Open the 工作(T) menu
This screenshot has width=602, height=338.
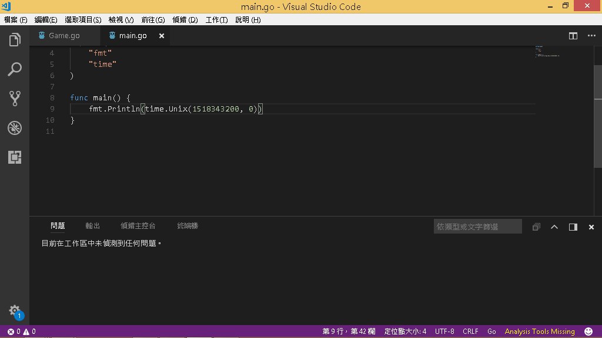(x=216, y=20)
